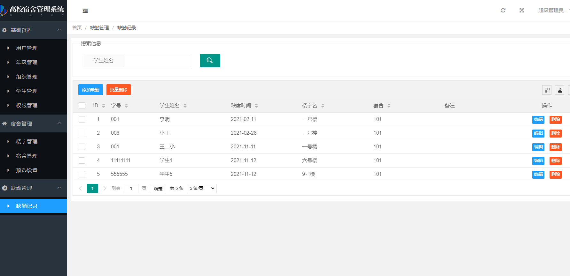The image size is (570, 276).
Task: Open the column filter grid icon
Action: tap(547, 90)
